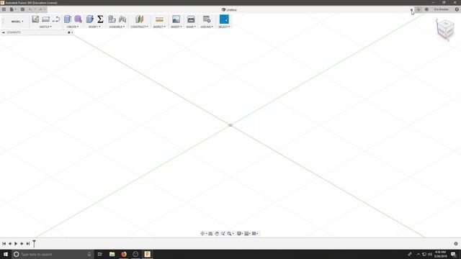
Task: Step timeline forward one feature
Action: click(x=22, y=243)
